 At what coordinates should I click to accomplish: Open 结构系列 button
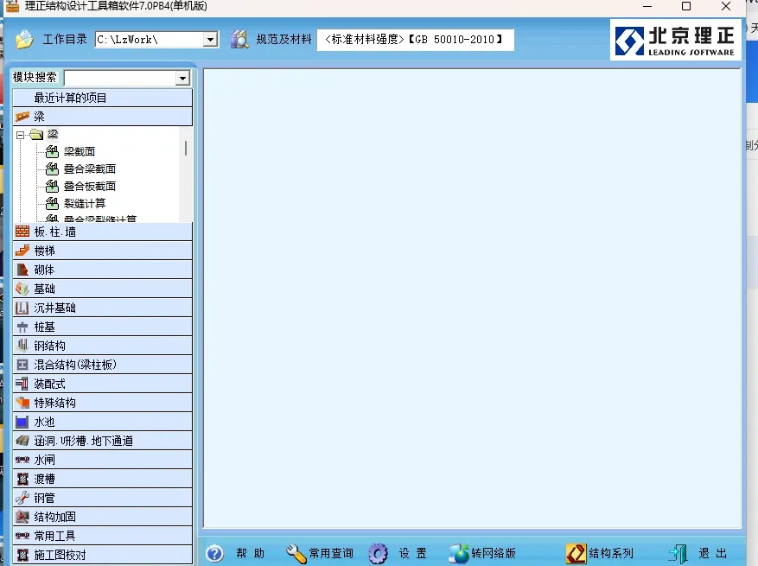pyautogui.click(x=600, y=553)
